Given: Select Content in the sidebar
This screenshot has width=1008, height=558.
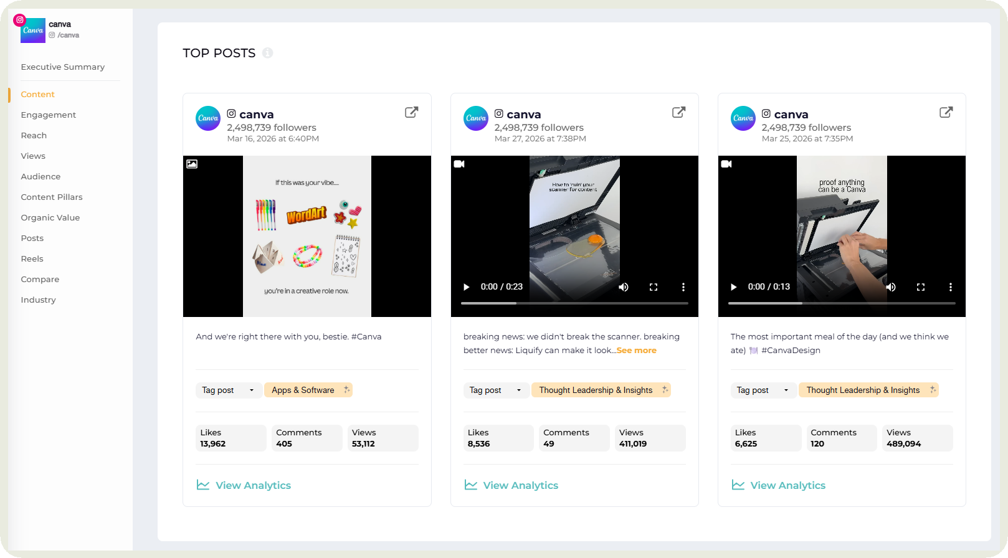Looking at the screenshot, I should click(x=38, y=94).
